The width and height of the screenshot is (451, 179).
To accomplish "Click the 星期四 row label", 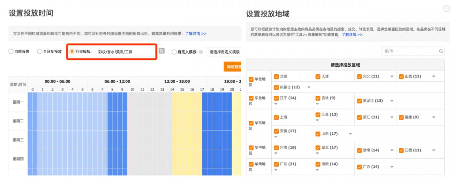I will point(18,159).
